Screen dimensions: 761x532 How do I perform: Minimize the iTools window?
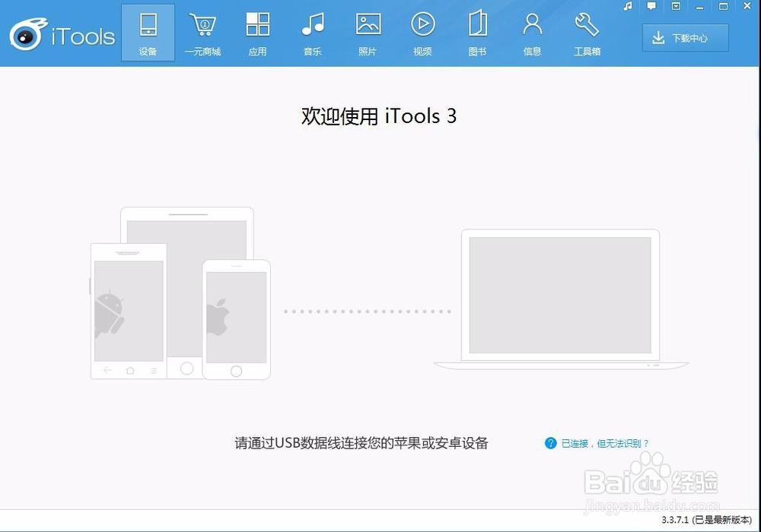tap(700, 6)
